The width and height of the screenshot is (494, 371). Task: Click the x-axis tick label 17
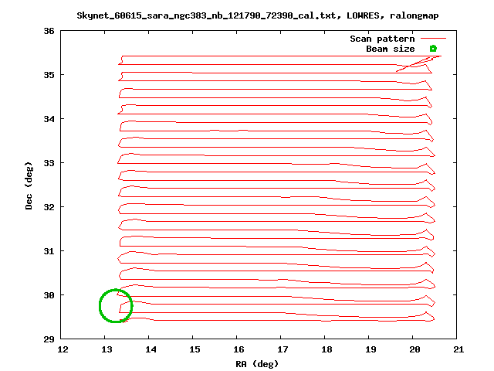tap(283, 349)
